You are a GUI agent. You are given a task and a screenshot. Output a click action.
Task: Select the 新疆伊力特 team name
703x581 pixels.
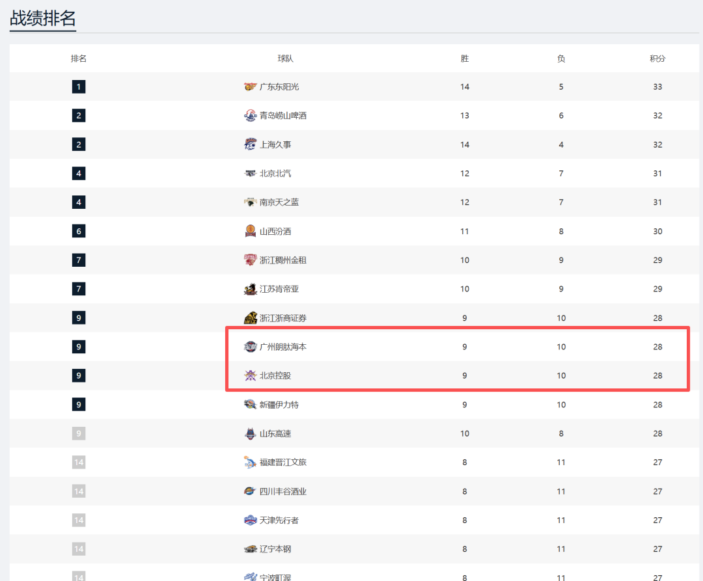coord(279,405)
